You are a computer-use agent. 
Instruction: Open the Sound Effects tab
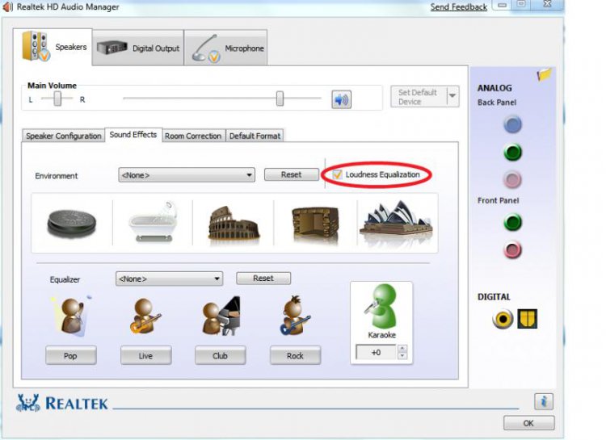133,135
